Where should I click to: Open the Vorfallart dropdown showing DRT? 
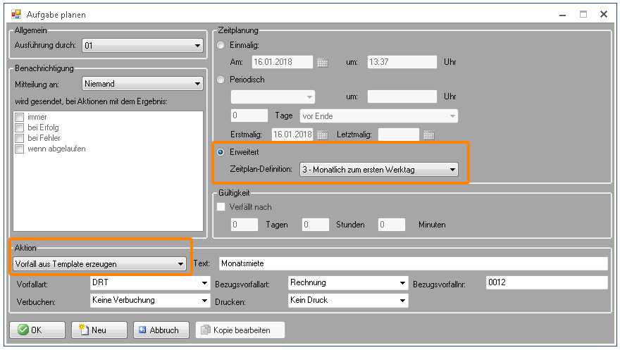pyautogui.click(x=149, y=282)
